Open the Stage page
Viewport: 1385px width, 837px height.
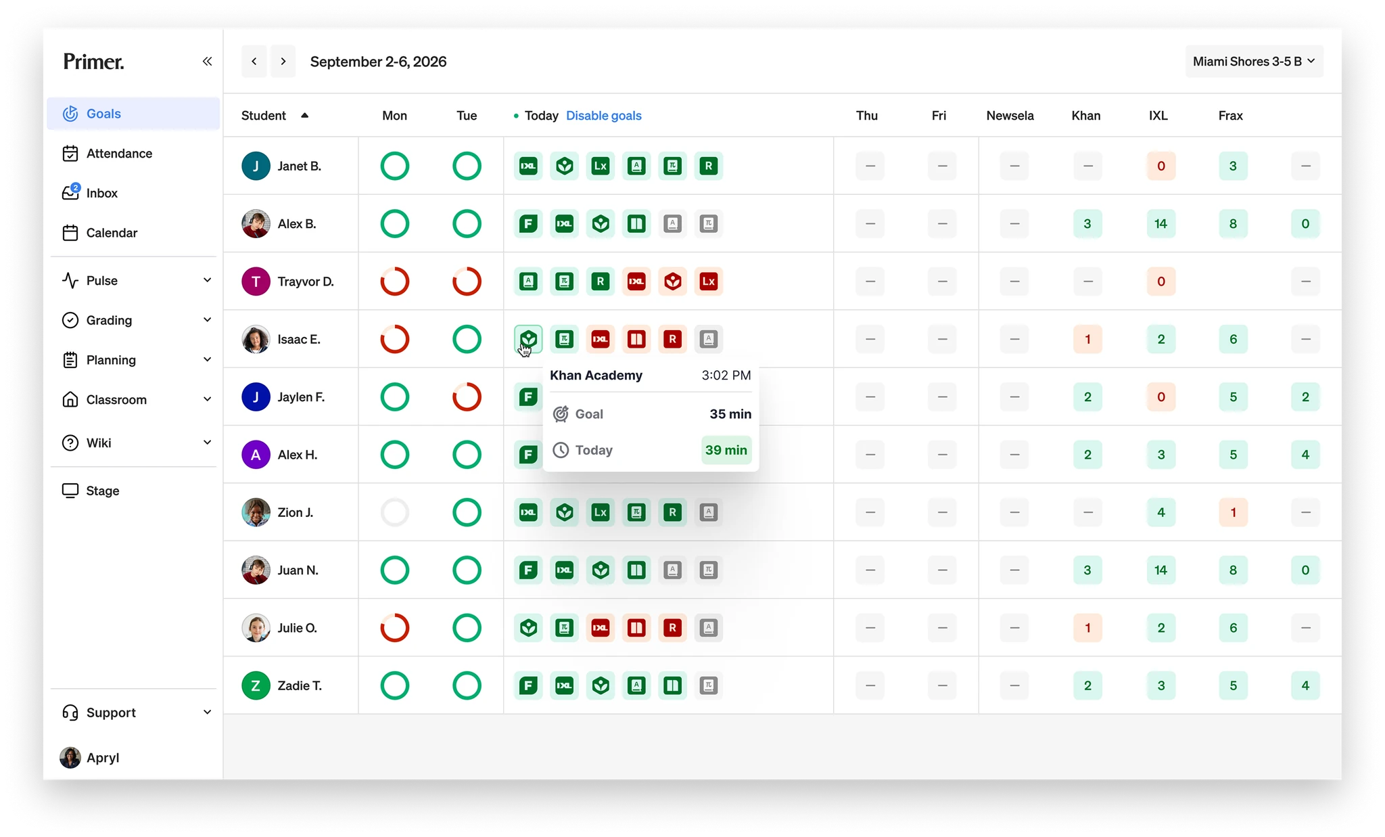(133, 491)
